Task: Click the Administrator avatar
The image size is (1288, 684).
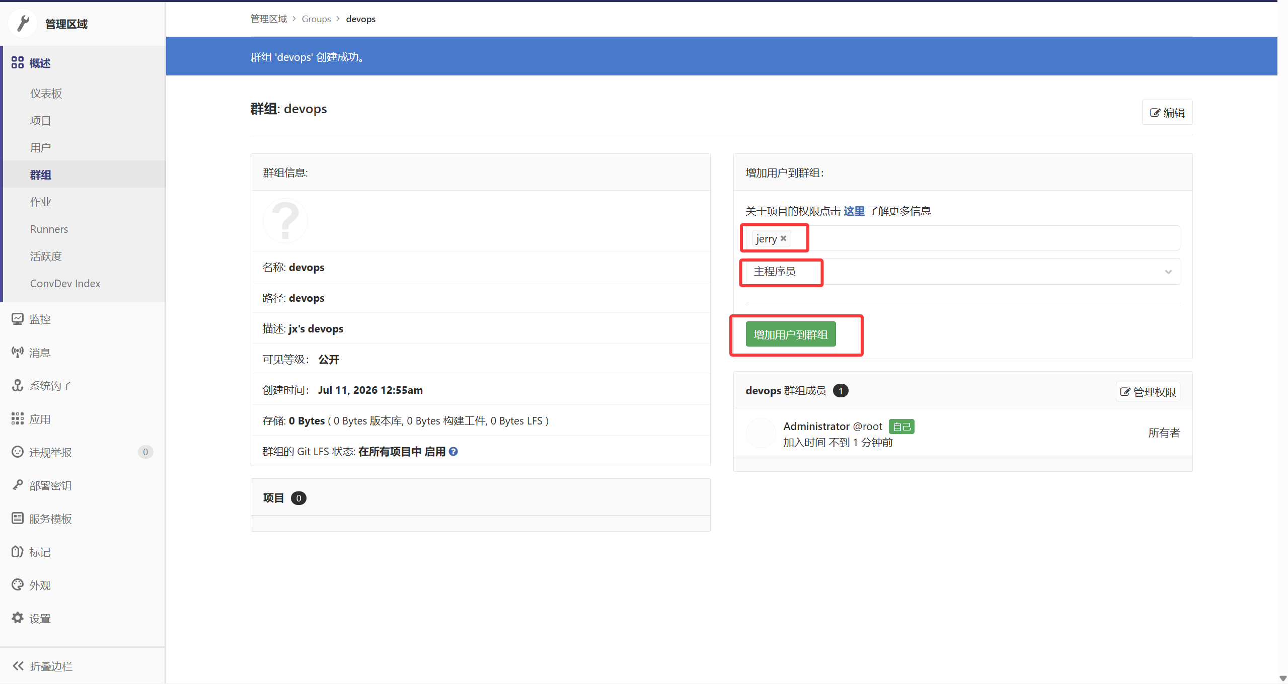Action: coord(761,433)
